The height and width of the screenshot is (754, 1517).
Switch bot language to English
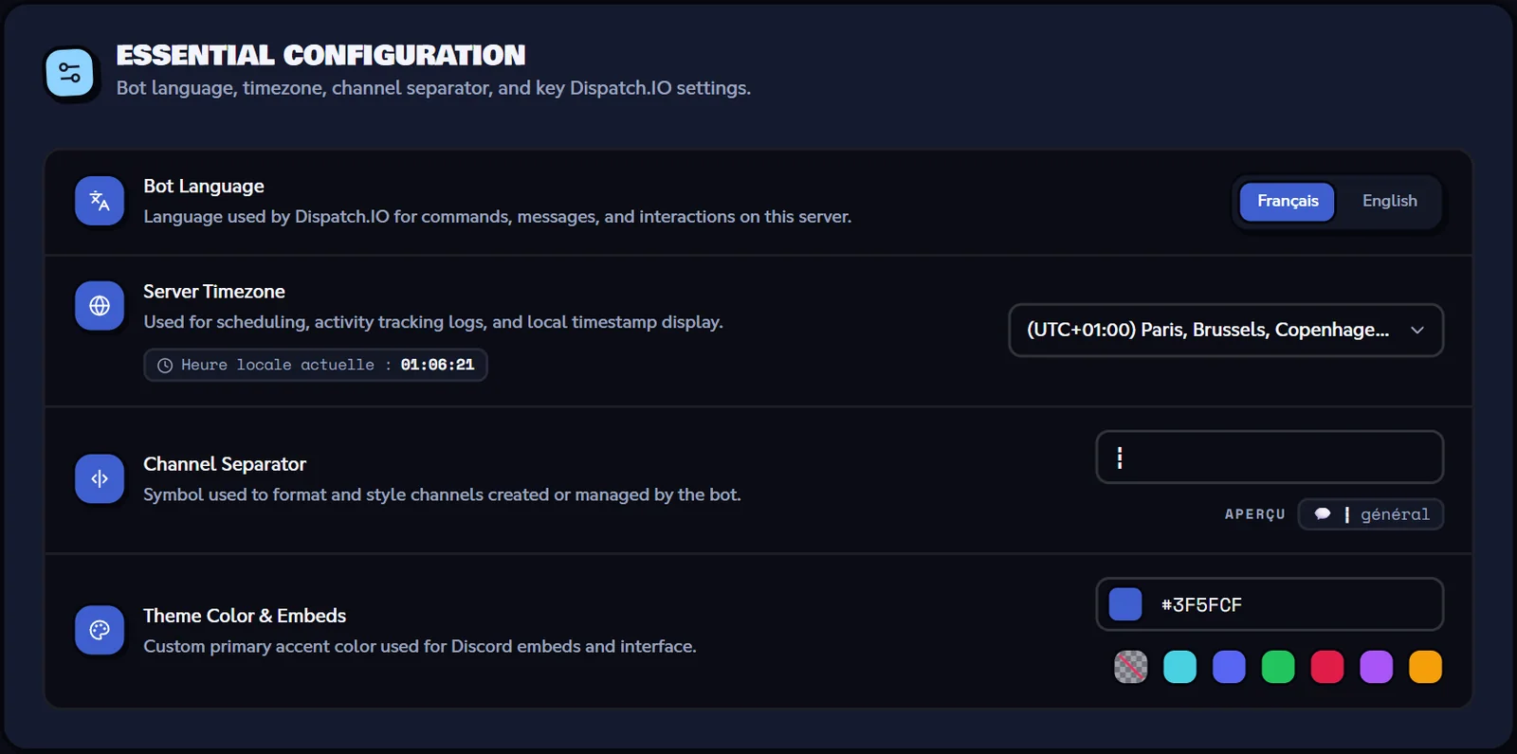[x=1390, y=201]
